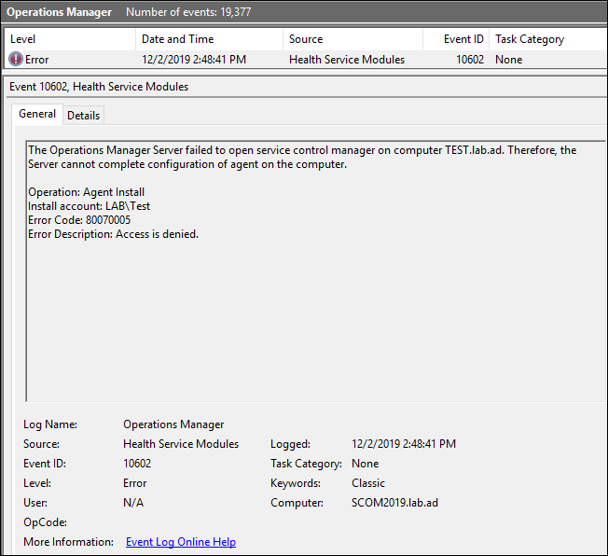The height and width of the screenshot is (556, 608).
Task: Click the Log Name value Operations Manager
Action: [x=173, y=424]
